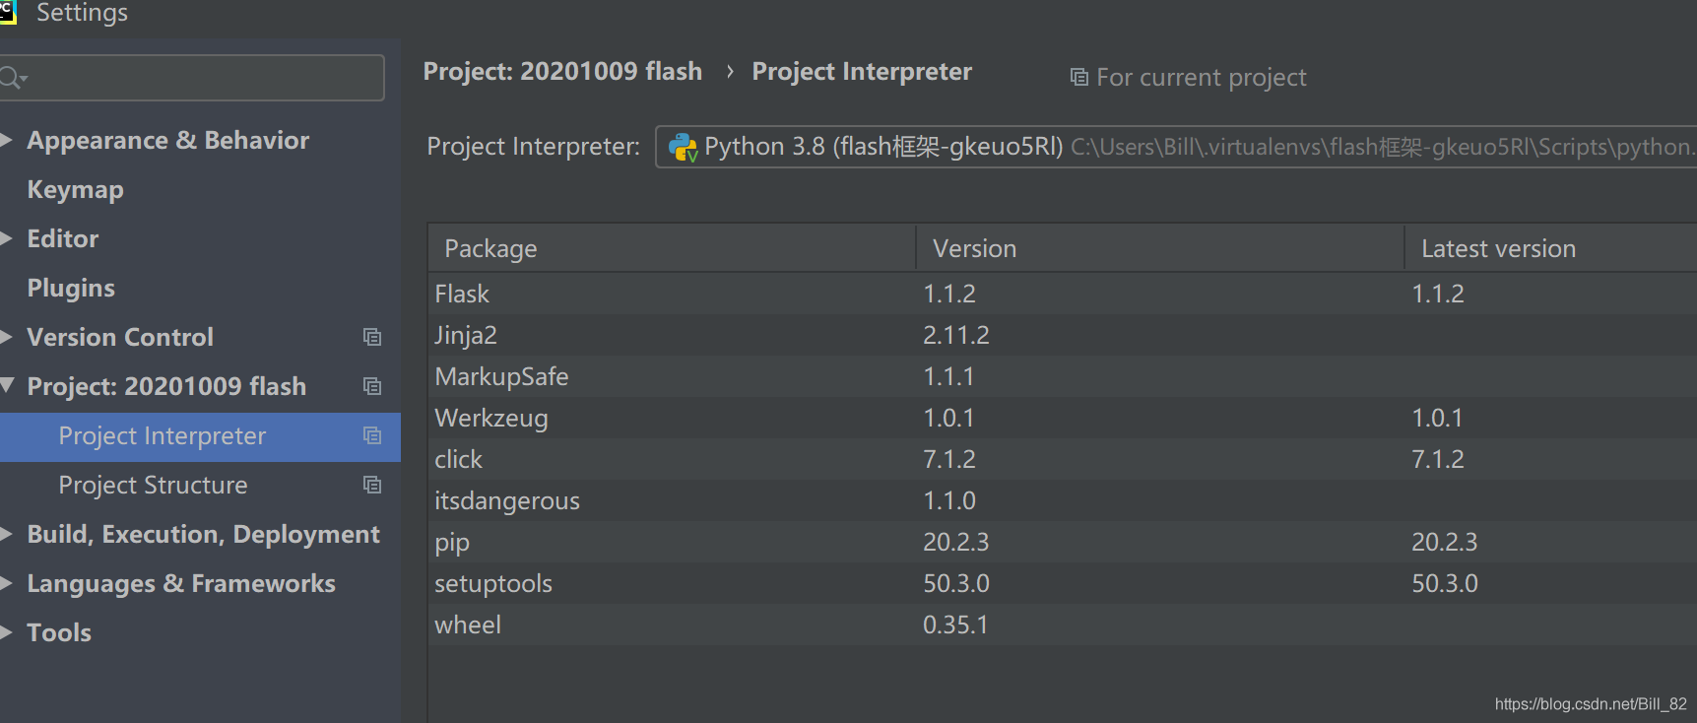Click the project-scope icon beside Project Interpreter
Viewport: 1697px width, 723px height.
pyautogui.click(x=372, y=435)
